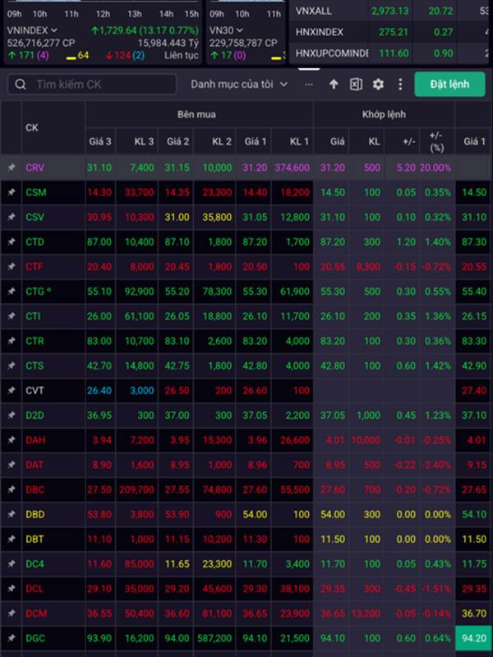Open the CRV stock symbol
This screenshot has height=657, width=493.
coord(35,168)
